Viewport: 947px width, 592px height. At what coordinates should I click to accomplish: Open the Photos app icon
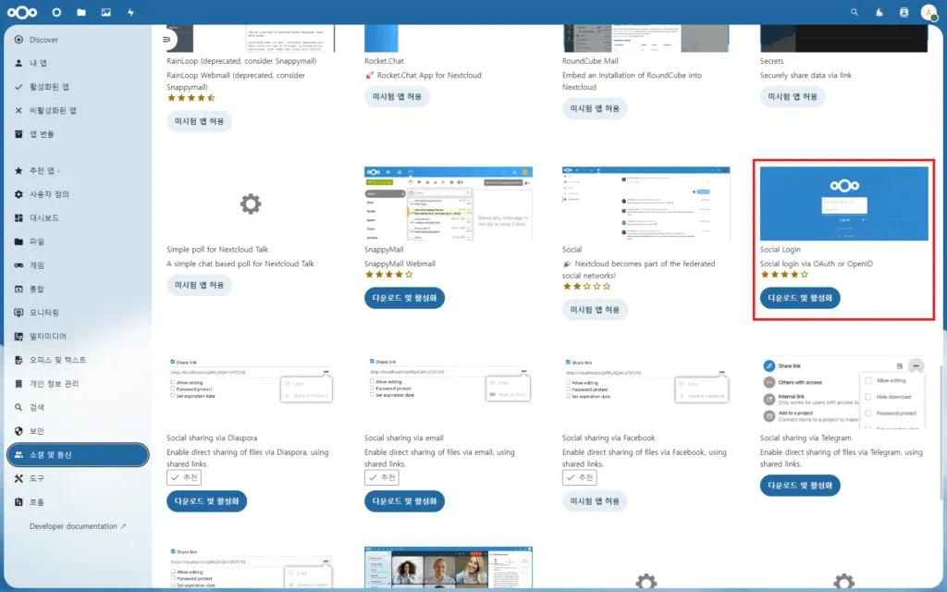[x=106, y=12]
